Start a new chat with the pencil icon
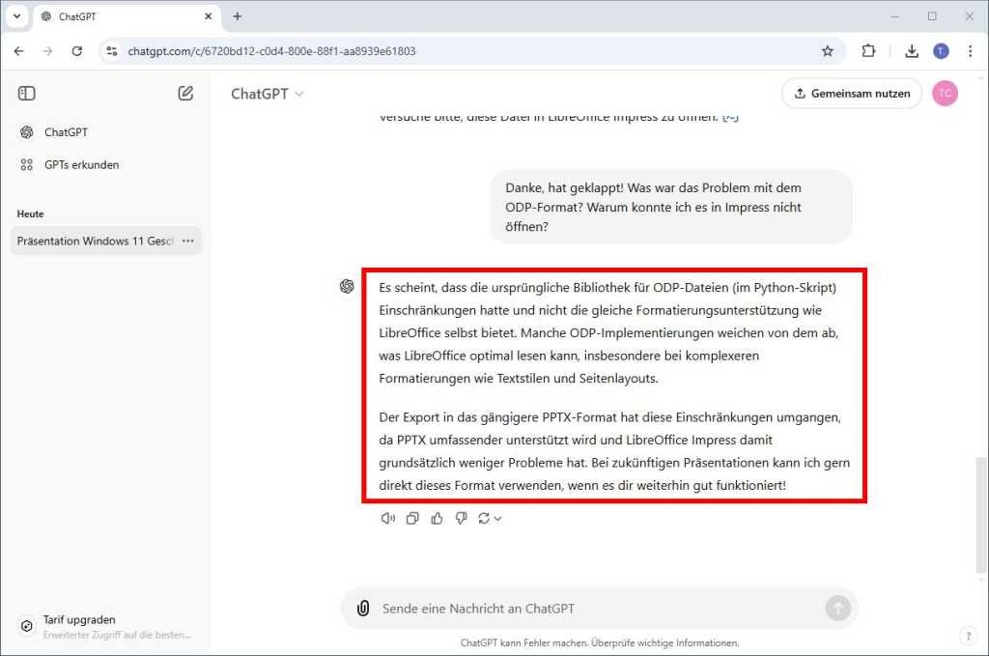Image resolution: width=989 pixels, height=656 pixels. pyautogui.click(x=186, y=93)
